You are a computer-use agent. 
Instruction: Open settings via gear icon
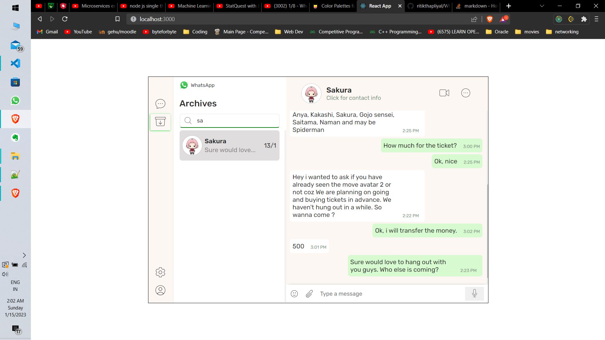tap(160, 272)
